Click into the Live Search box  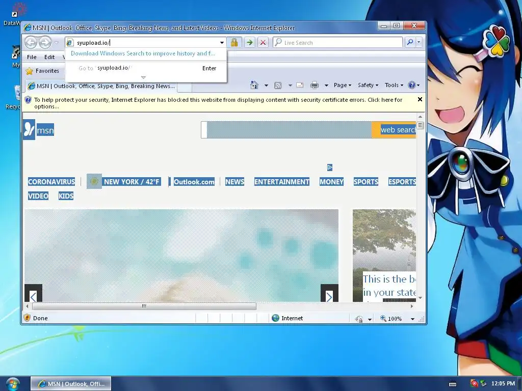point(338,43)
